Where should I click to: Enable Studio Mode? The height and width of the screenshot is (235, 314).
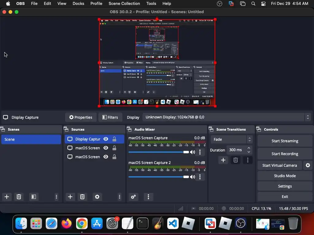(285, 176)
